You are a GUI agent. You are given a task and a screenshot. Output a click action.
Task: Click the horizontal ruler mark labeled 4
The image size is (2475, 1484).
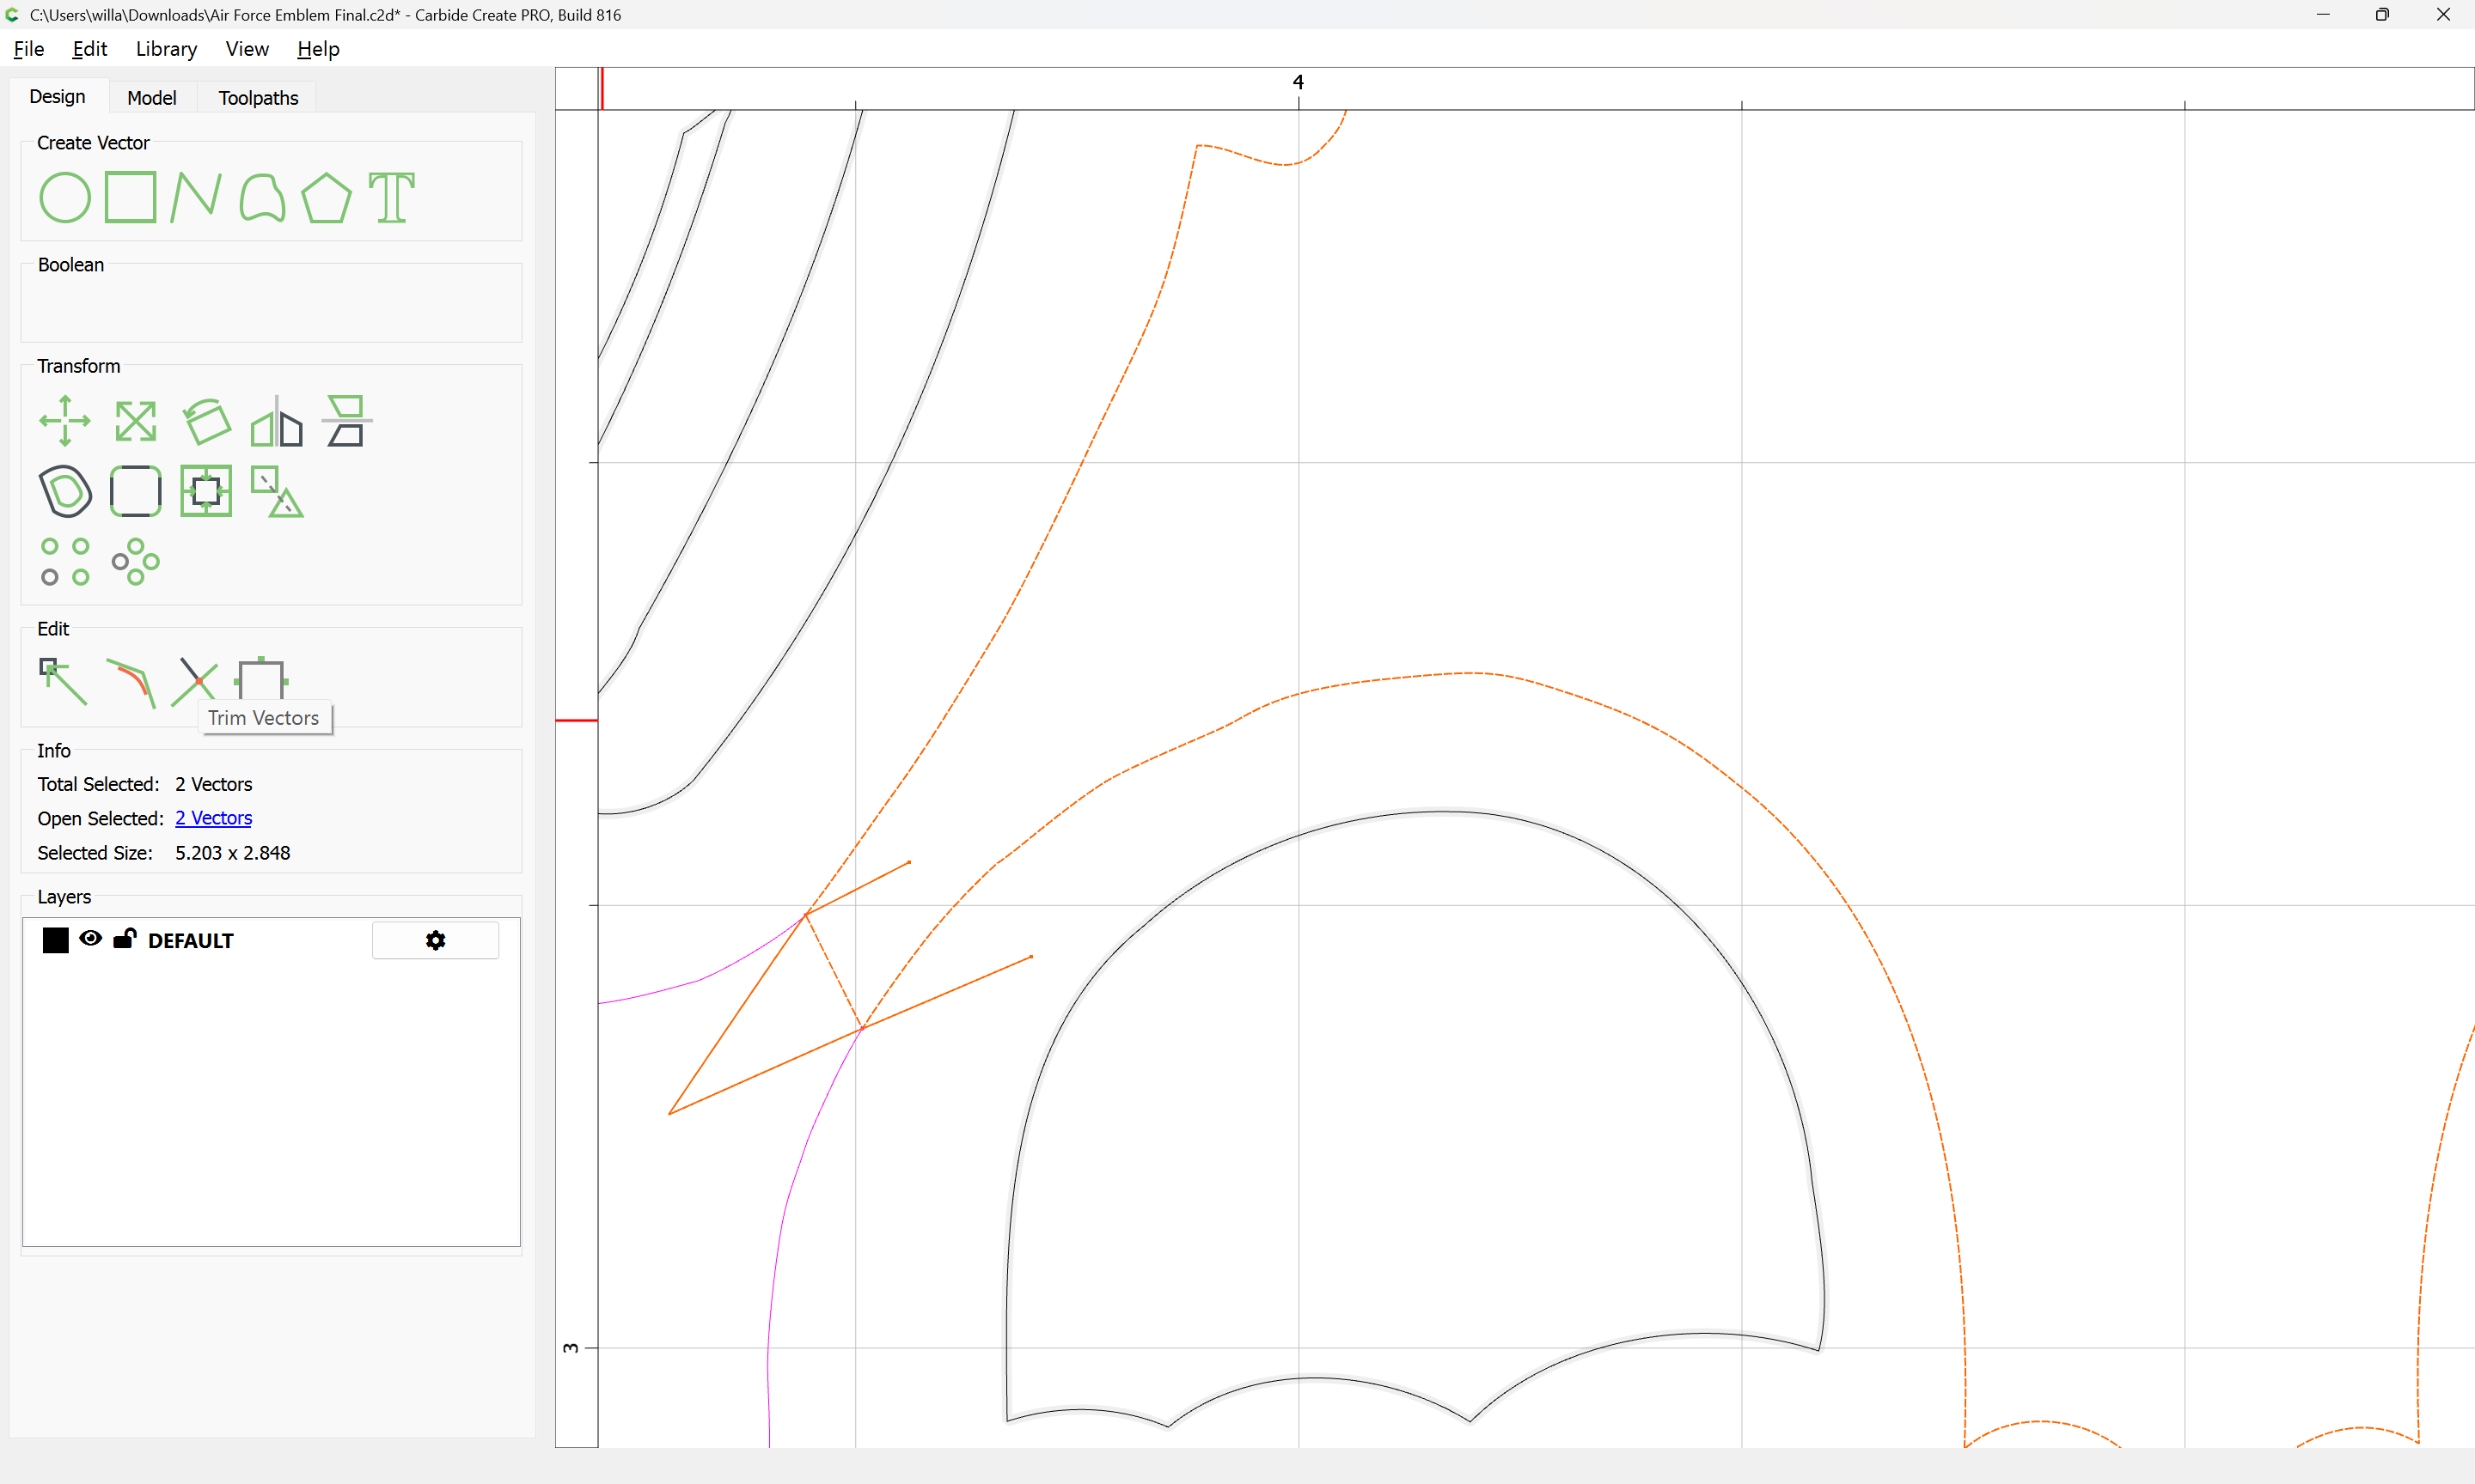tap(1298, 82)
